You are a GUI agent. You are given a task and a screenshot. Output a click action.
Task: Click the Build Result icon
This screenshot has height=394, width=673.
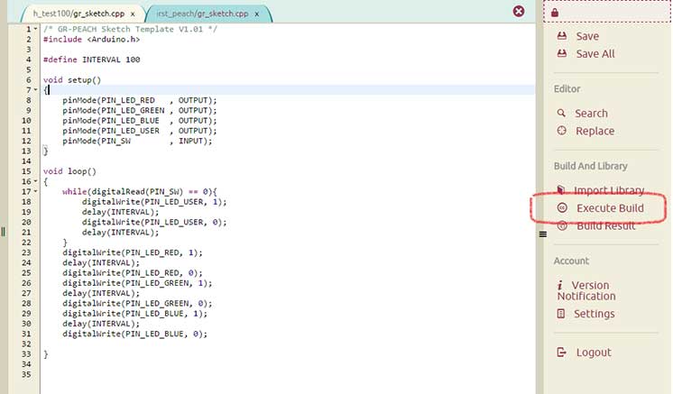point(562,226)
